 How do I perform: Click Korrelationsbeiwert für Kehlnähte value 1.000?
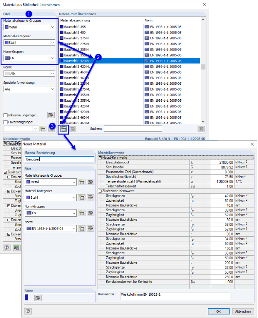222,282
